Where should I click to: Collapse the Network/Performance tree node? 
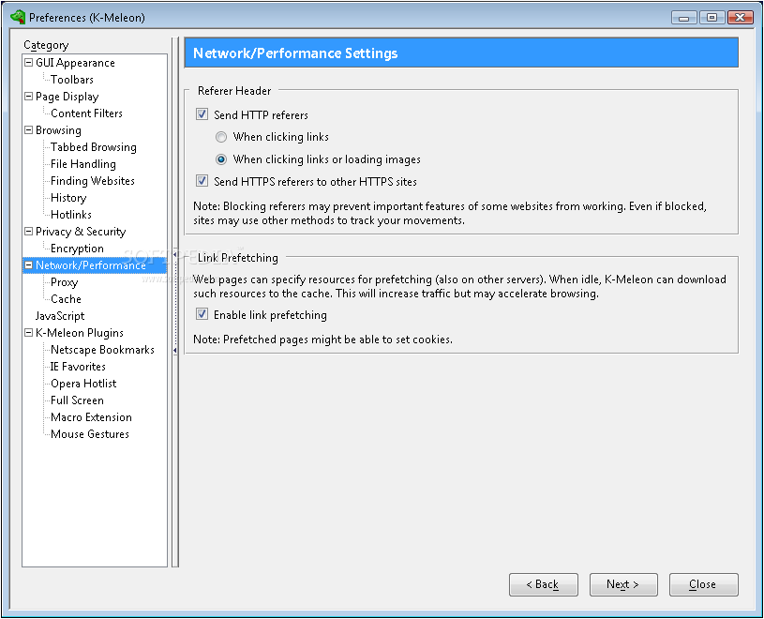[29, 265]
